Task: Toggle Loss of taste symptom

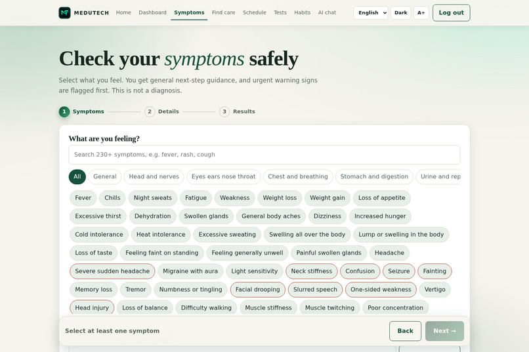Action: [x=93, y=253]
